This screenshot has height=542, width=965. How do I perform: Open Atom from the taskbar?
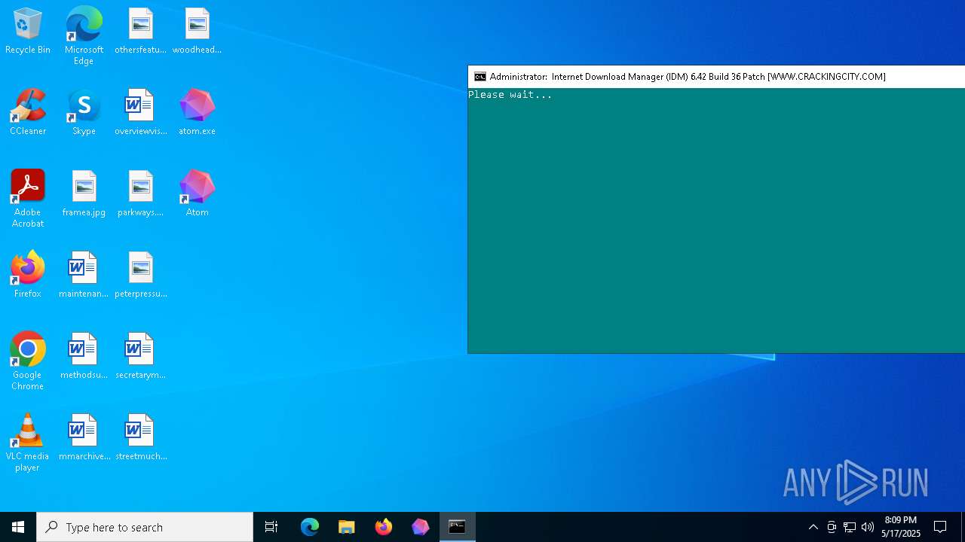point(420,527)
